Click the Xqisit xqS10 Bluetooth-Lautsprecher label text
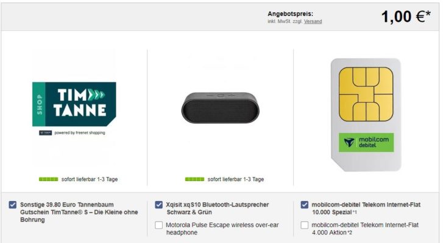 point(218,208)
